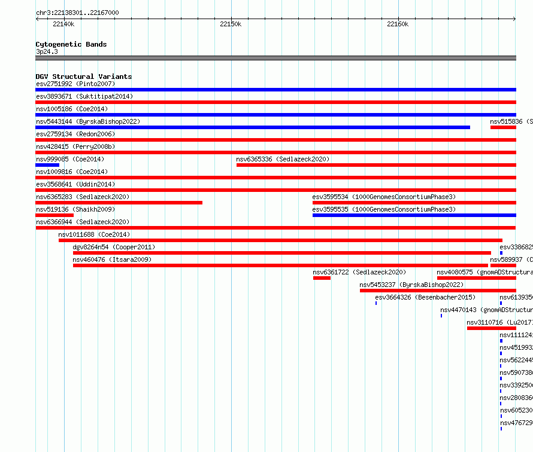
Task: Open the nsv5443144 (ByrskaBishop2022) variant label
Action: [88, 121]
